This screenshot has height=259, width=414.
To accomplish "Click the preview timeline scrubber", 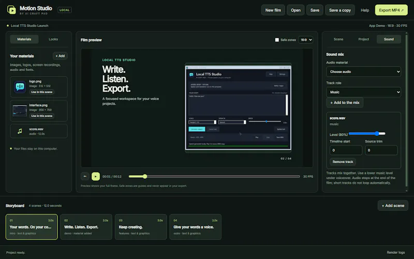I will click(x=214, y=176).
